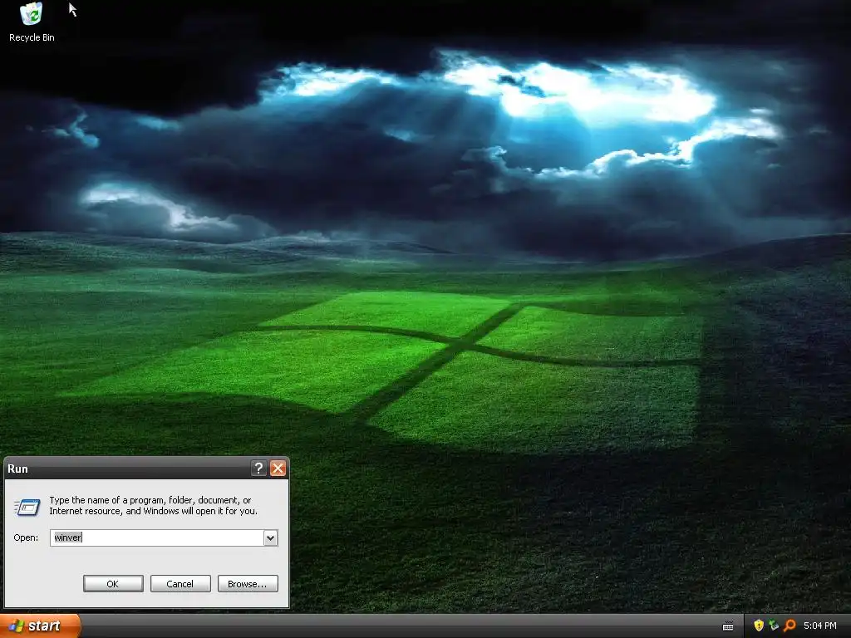Cancel the Run dialog
Image resolution: width=851 pixels, height=638 pixels.
[180, 584]
